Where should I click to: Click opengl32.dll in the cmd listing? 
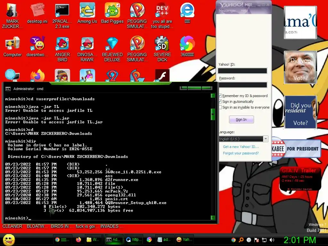pos(120,195)
